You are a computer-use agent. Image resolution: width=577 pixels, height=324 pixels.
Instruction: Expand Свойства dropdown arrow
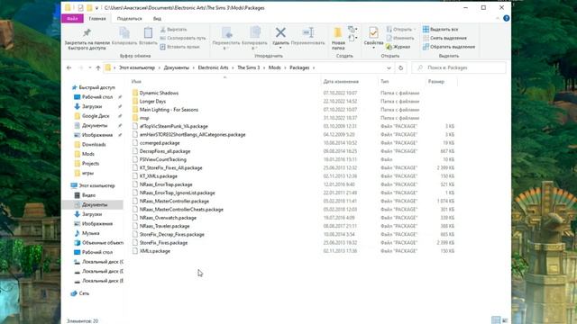pos(373,48)
